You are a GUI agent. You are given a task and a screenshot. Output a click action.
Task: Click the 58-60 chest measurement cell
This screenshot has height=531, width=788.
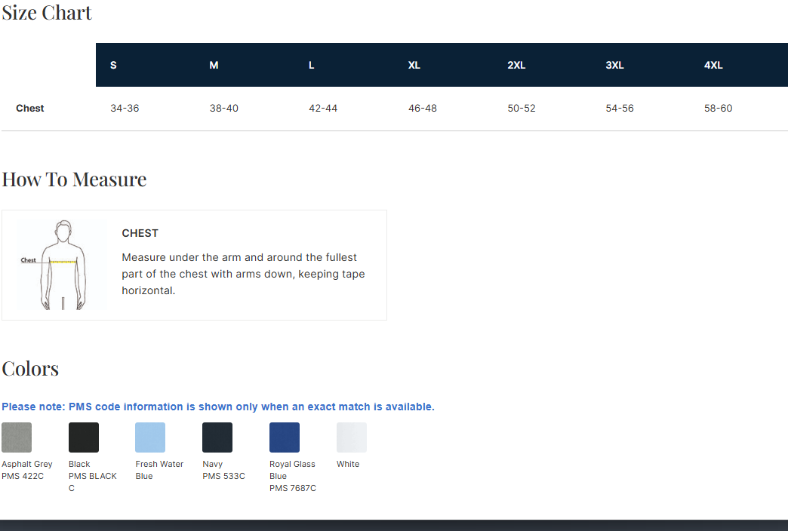pos(718,109)
